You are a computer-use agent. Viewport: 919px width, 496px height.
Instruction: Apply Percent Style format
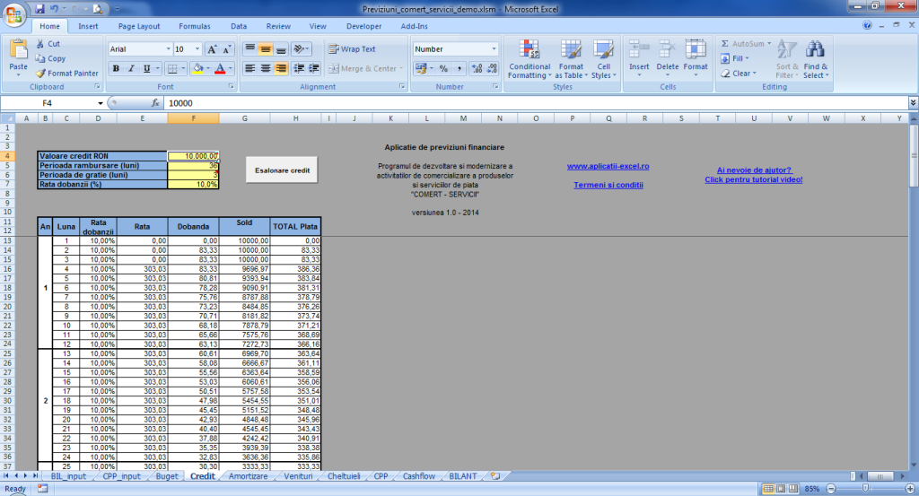click(x=443, y=68)
